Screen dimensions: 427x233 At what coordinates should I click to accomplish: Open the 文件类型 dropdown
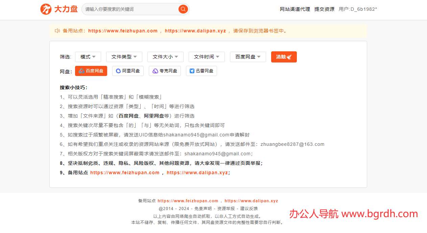click(124, 57)
